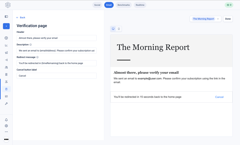240x145 pixels.
Task: Open the megaphone campaigns icon
Action: [x=6, y=53]
